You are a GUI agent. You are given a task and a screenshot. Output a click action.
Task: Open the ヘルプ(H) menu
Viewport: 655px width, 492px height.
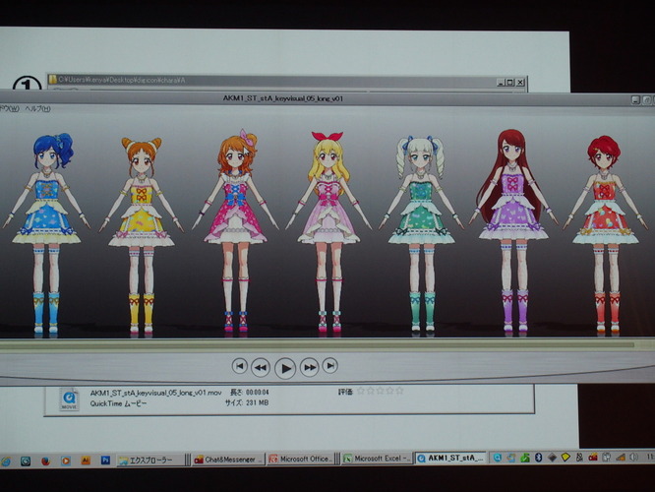(37, 108)
